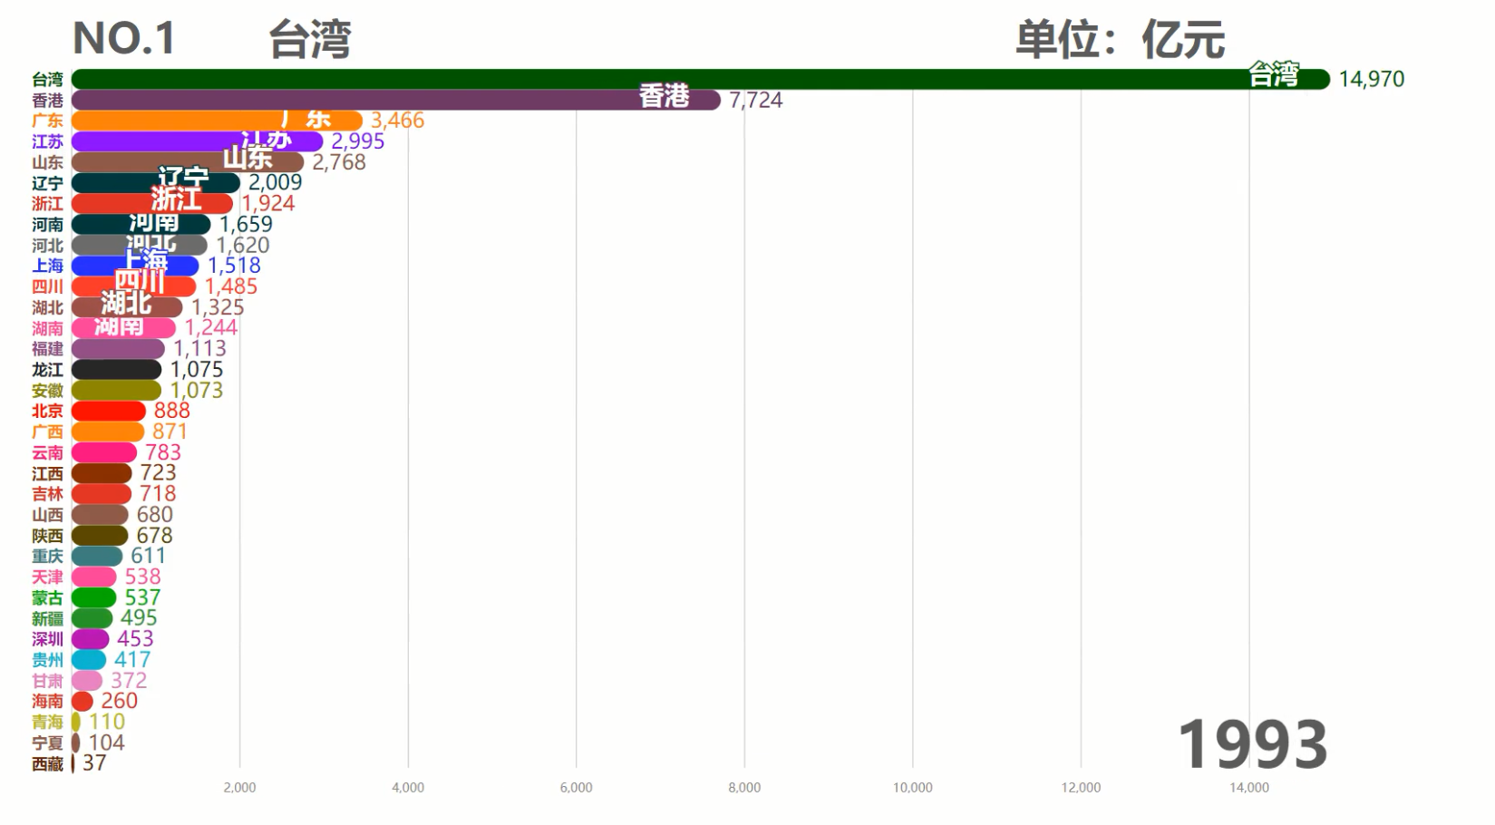Click the "重庆" row label
1495x825 pixels.
[48, 556]
